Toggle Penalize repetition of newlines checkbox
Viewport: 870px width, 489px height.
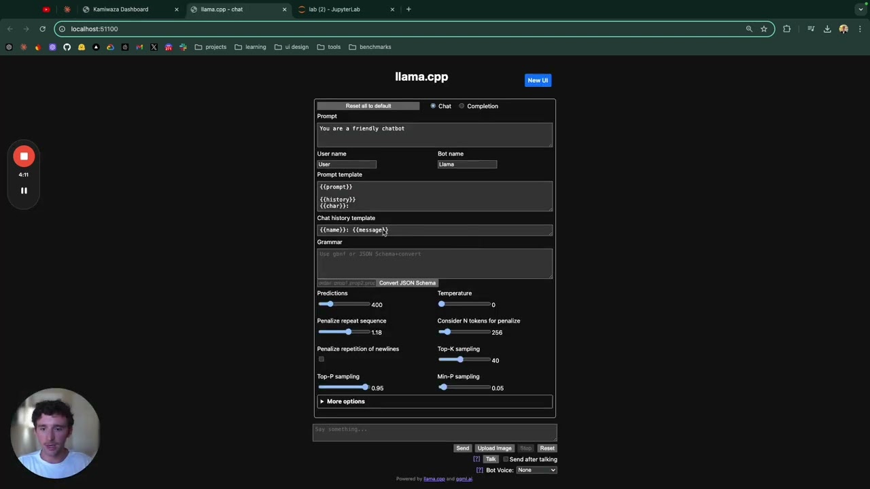tap(321, 359)
